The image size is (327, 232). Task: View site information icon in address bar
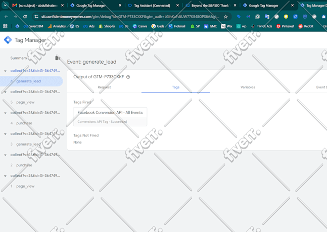pyautogui.click(x=36, y=17)
